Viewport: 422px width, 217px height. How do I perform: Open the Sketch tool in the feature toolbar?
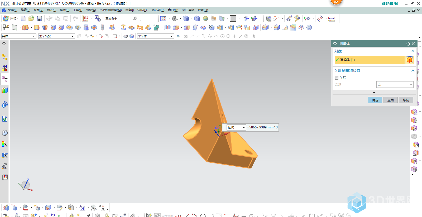click(6, 27)
